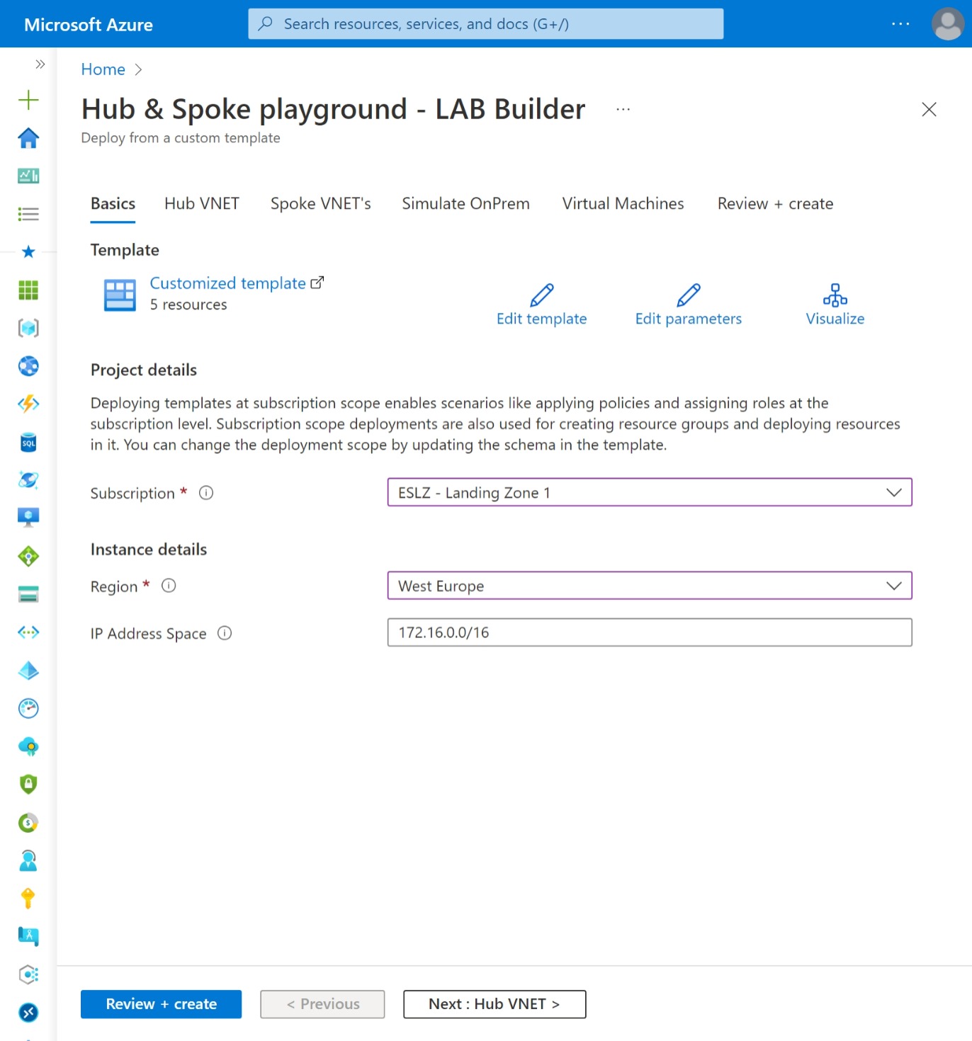Show IP Address Space info icon
Viewport: 972px width, 1041px height.
point(225,633)
